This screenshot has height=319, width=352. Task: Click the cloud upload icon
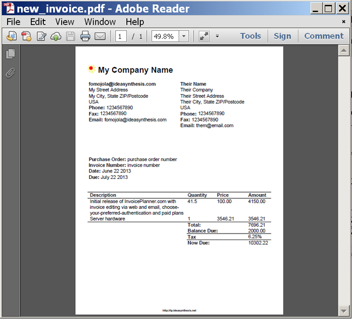click(x=56, y=36)
